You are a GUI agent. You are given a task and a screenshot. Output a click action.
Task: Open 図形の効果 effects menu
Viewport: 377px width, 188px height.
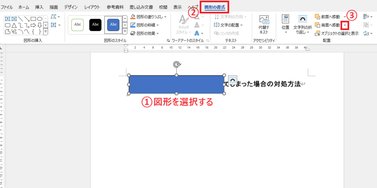point(144,33)
